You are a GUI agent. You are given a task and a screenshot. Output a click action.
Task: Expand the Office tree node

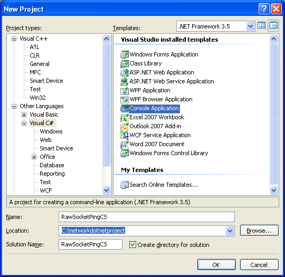click(34, 157)
